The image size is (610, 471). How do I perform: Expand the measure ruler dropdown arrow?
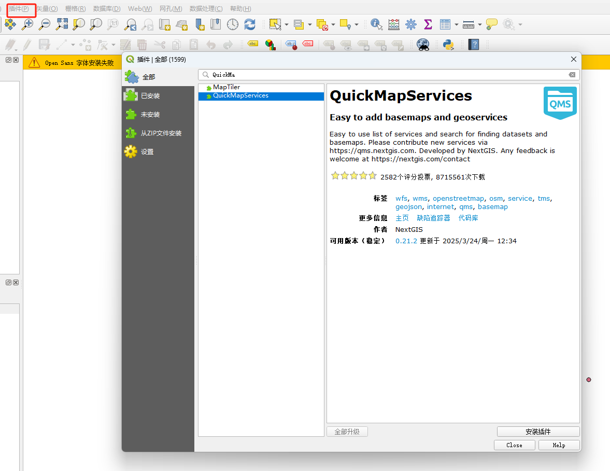coord(480,24)
